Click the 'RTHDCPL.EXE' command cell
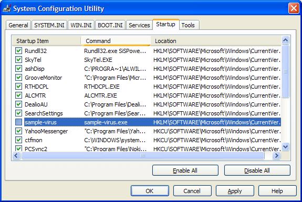Screen dimensions: 302x202 pos(102,87)
